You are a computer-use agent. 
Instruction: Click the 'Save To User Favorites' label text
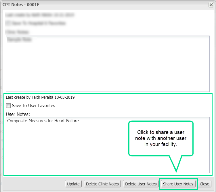[33, 106]
